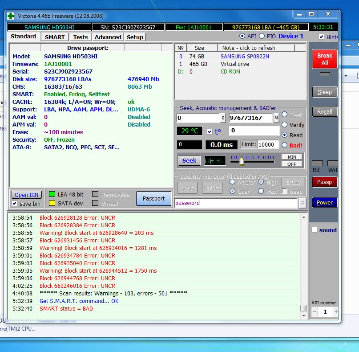Click the Open BIN button
Screen dimensions: 359x352
[x=27, y=195]
